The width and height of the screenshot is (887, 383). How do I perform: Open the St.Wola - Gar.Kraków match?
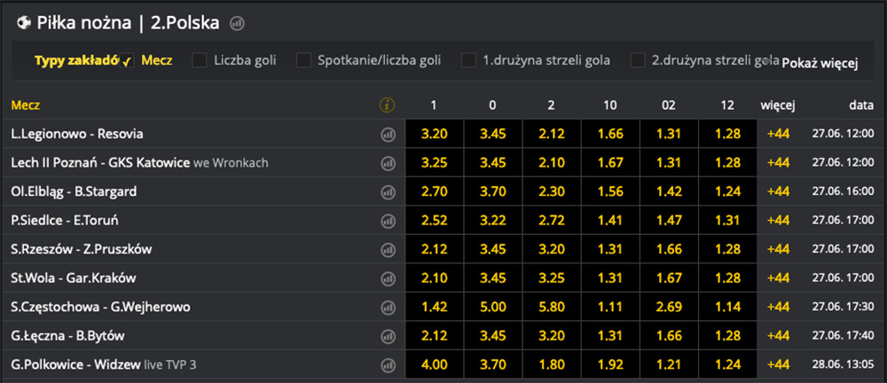coord(74,277)
